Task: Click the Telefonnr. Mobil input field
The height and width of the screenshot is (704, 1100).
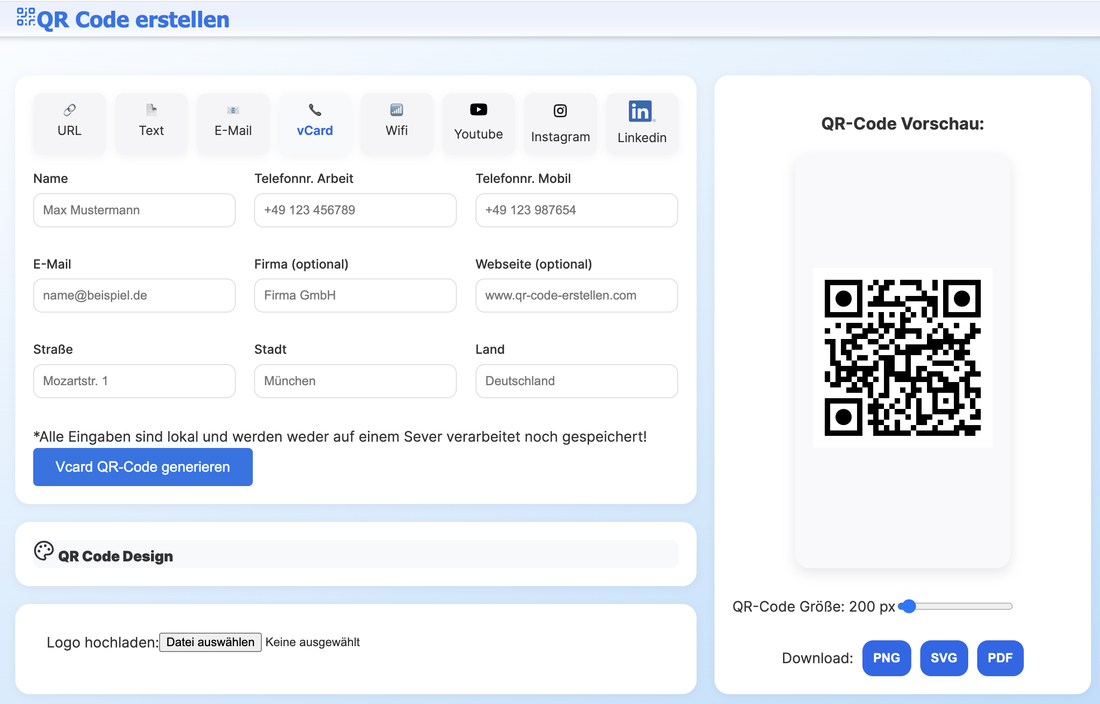Action: [577, 210]
